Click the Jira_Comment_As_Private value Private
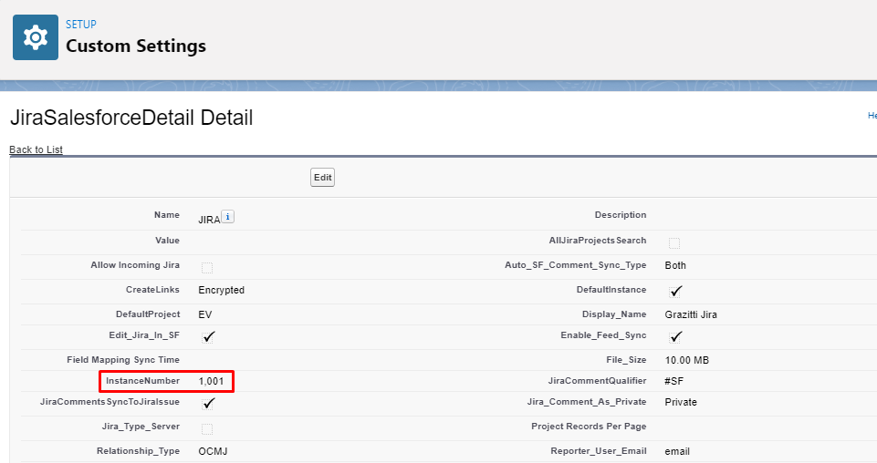This screenshot has width=877, height=463. (x=681, y=402)
